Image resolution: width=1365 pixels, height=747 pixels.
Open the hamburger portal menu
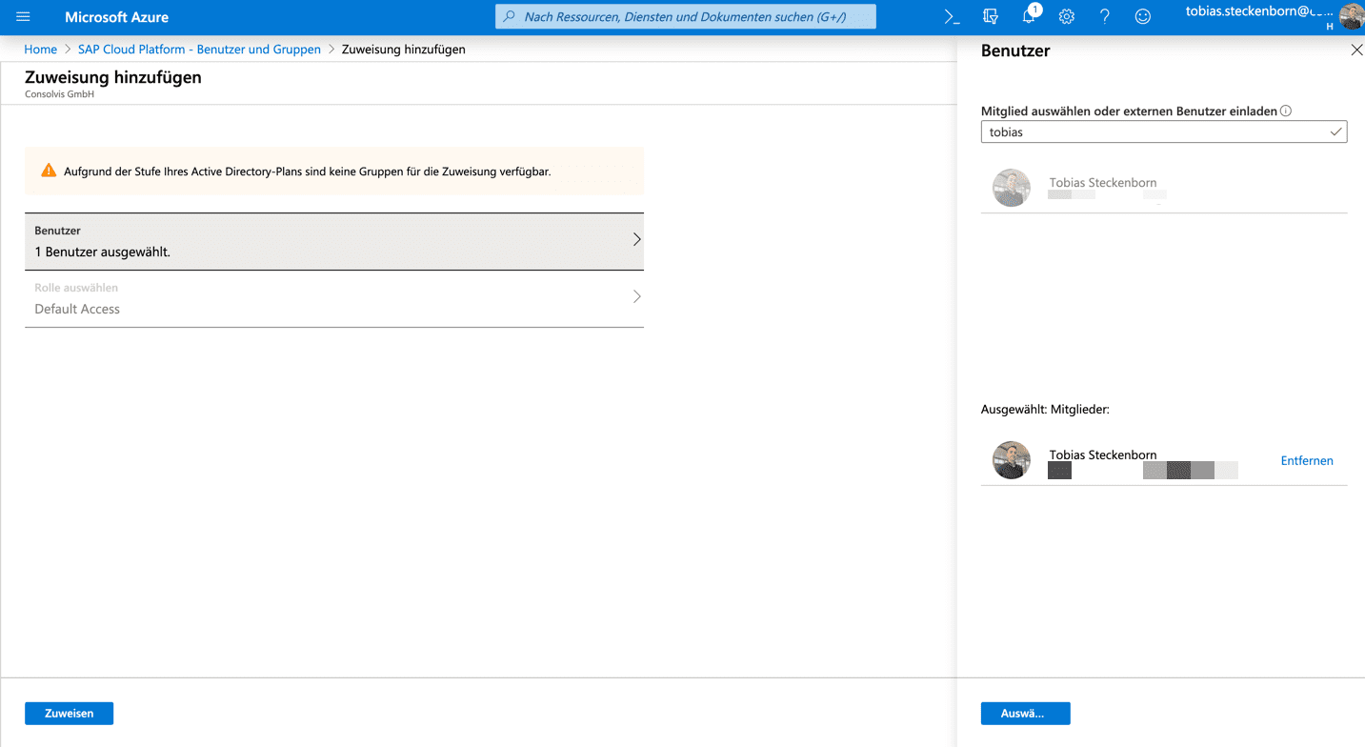23,17
